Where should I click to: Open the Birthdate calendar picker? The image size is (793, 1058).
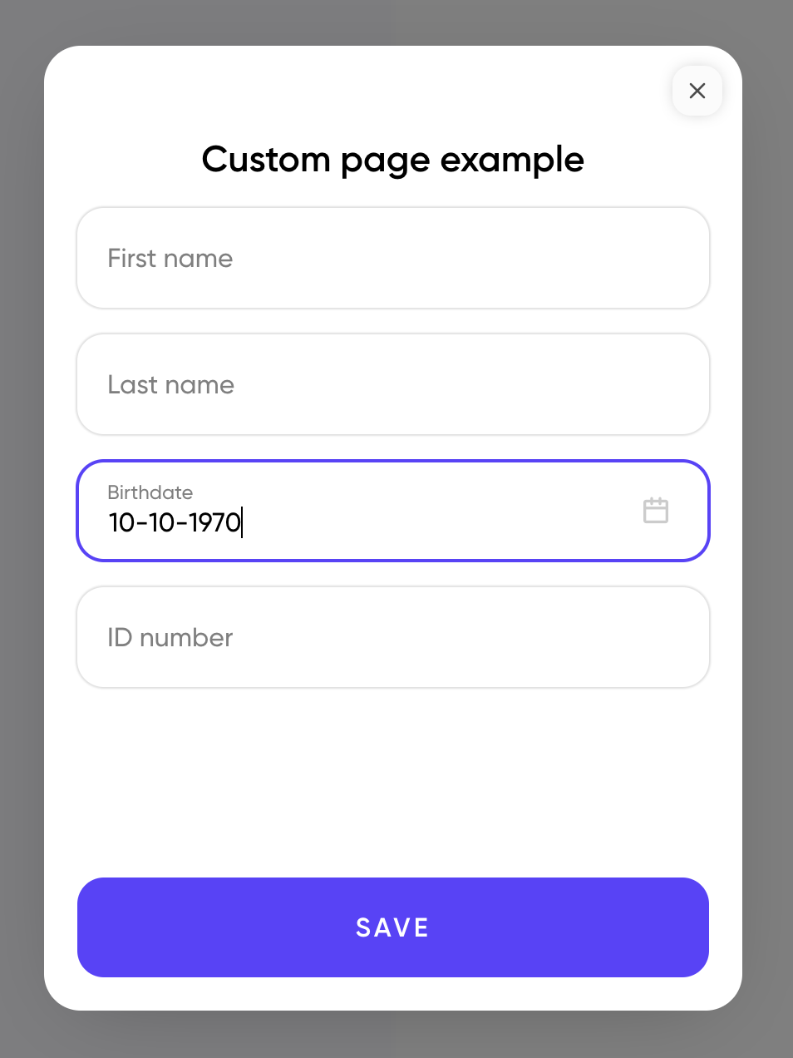pos(655,510)
